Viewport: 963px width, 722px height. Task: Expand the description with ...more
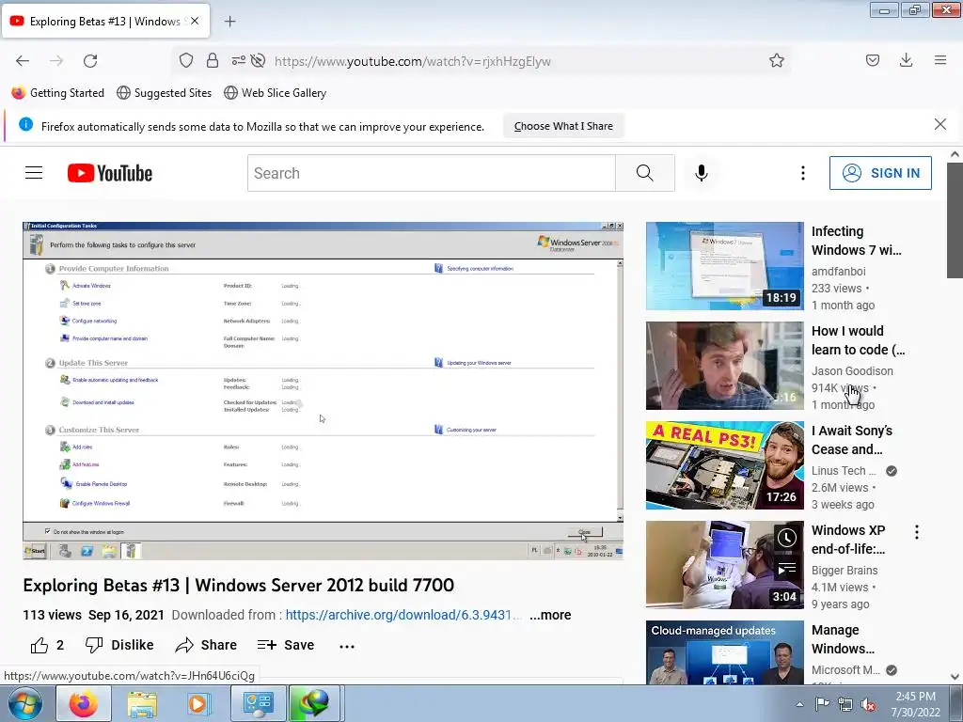coord(550,615)
